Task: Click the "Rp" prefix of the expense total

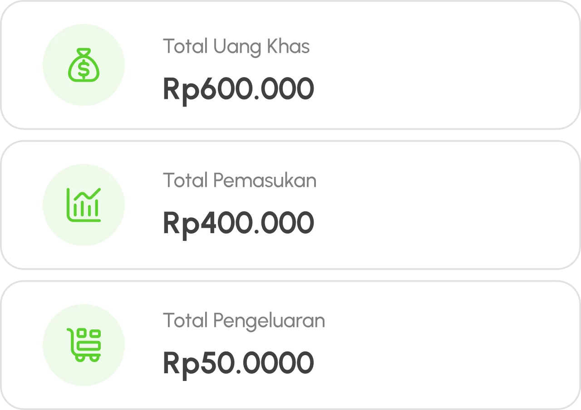Action: tap(181, 364)
